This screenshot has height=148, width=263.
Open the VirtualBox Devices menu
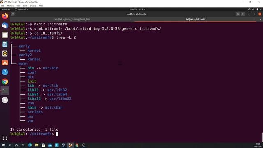(33, 6)
